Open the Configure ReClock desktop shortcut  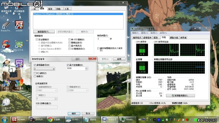point(6,105)
